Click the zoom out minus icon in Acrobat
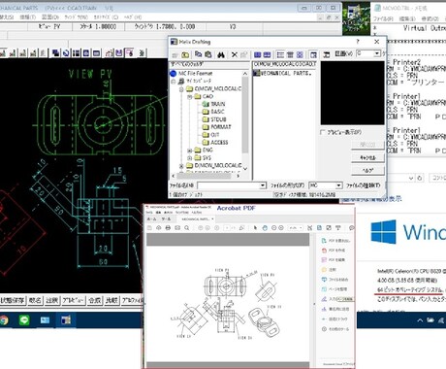 (274, 228)
